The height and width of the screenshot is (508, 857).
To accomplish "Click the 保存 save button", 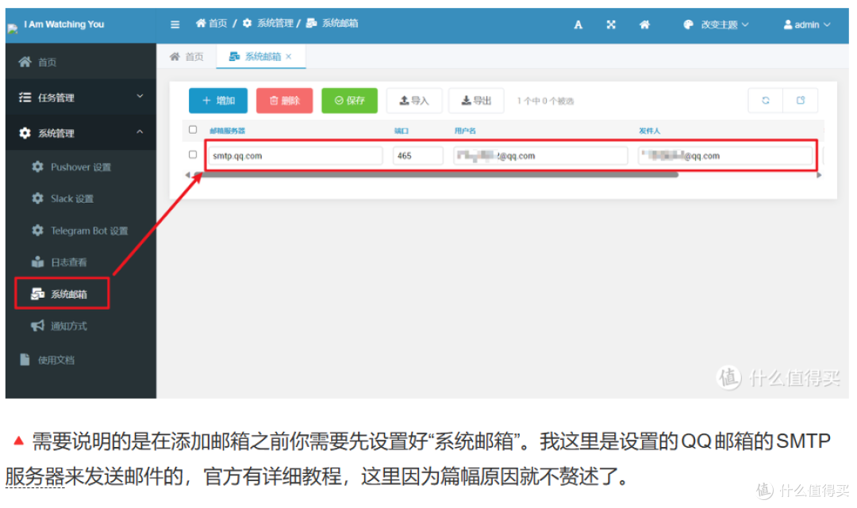I will pyautogui.click(x=349, y=101).
